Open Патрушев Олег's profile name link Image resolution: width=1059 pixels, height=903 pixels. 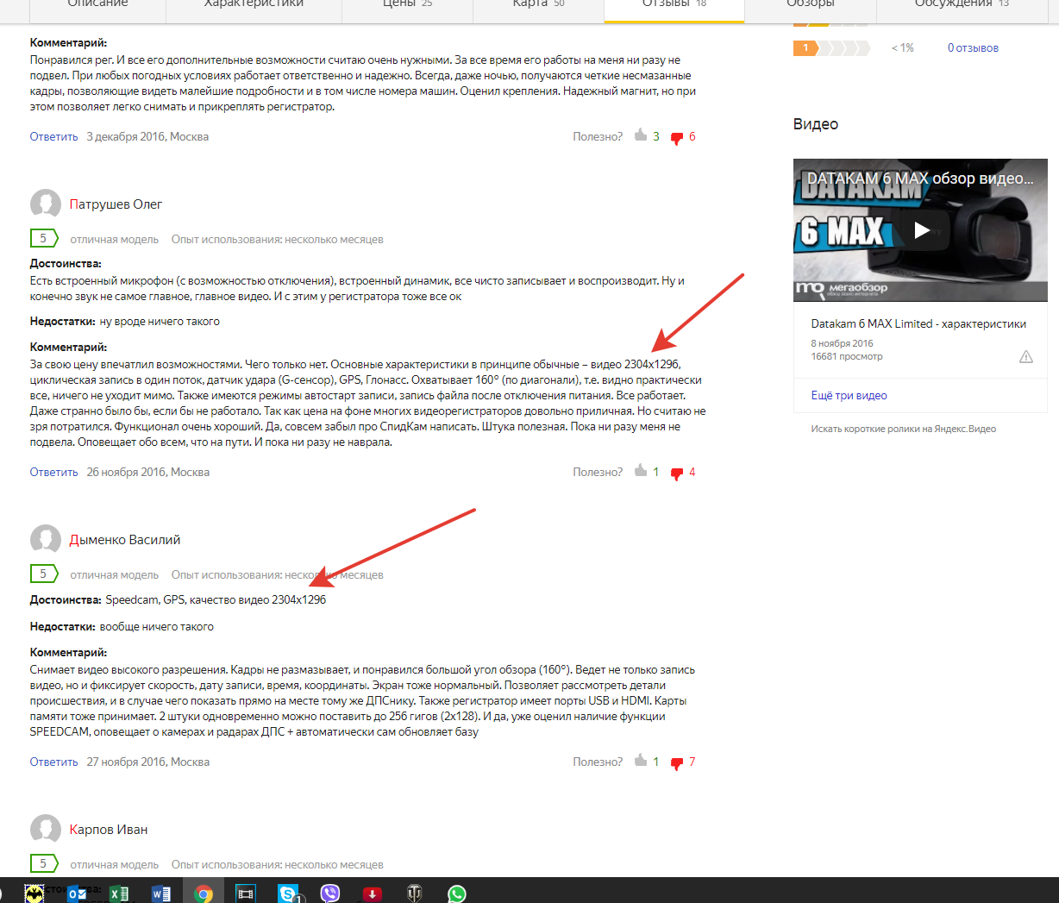[x=116, y=204]
